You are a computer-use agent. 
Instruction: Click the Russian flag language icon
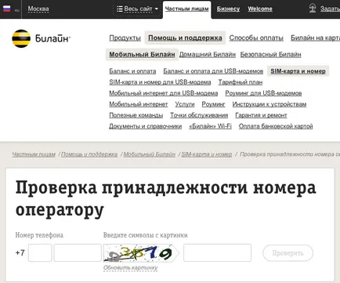[x=7, y=9]
